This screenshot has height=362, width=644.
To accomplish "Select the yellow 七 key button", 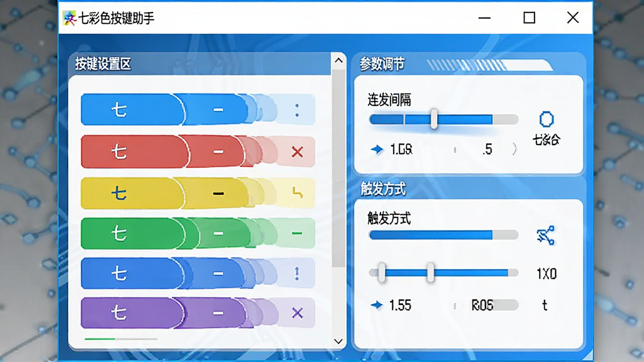I will [x=132, y=193].
